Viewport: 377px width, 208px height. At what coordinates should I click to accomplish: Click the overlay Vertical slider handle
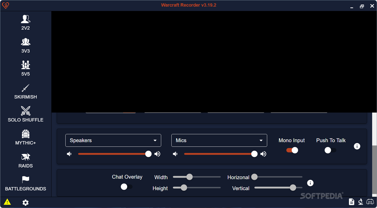[x=293, y=188]
